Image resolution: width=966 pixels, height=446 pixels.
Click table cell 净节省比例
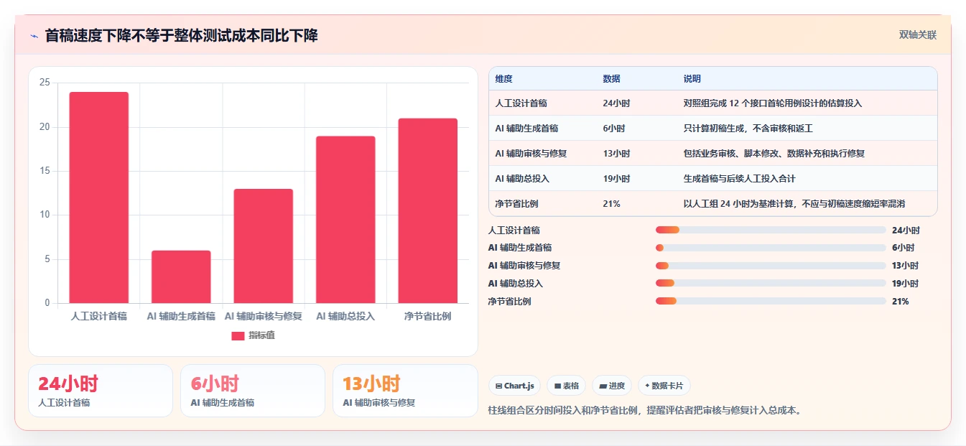(x=517, y=204)
